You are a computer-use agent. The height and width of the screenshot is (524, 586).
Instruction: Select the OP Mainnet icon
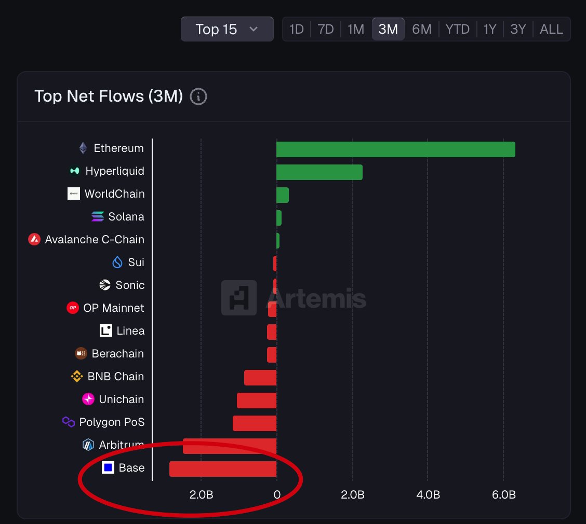[73, 308]
